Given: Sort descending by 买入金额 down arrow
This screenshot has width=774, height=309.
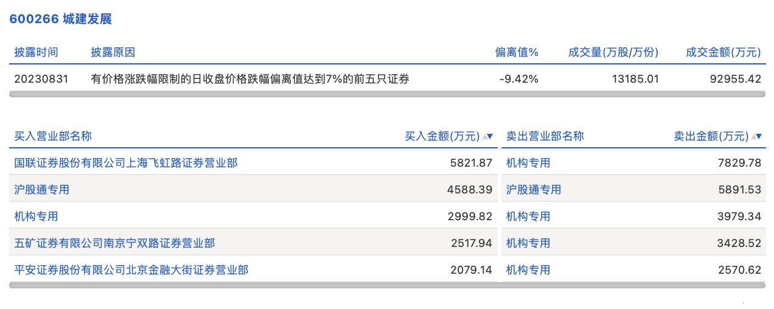Looking at the screenshot, I should pos(490,137).
